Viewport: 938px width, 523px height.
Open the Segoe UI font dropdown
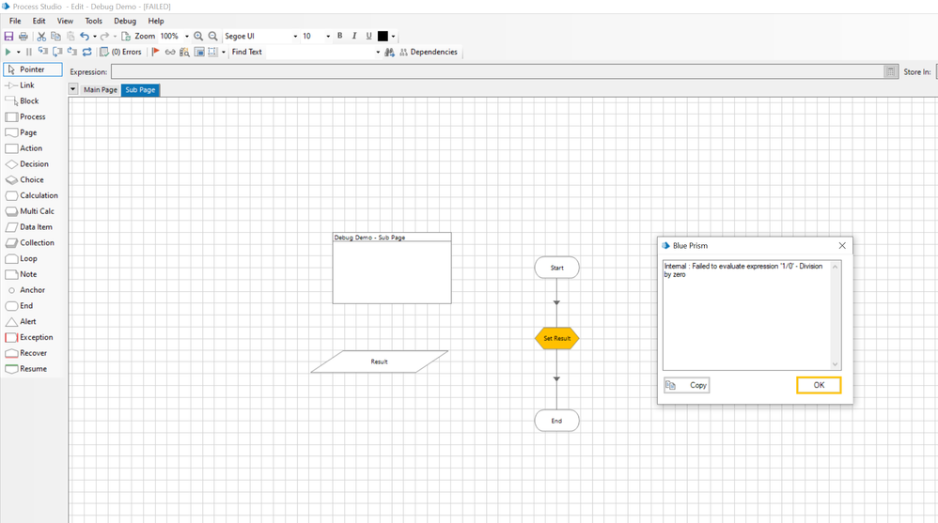point(295,37)
